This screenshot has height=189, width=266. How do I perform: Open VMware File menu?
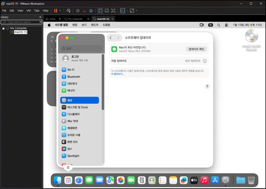(4, 10)
